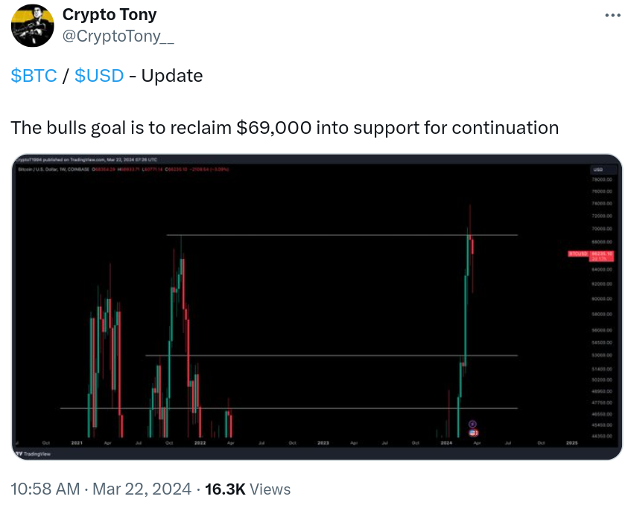Viewport: 628px width, 508px height.
Task: Click the purple event marker icon on chart
Action: point(472,424)
